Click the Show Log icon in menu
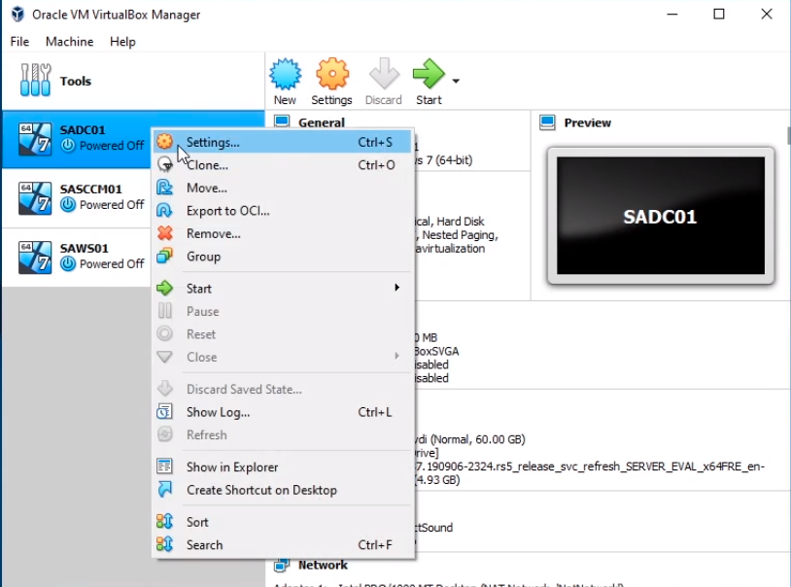Image resolution: width=791 pixels, height=587 pixels. coord(165,412)
